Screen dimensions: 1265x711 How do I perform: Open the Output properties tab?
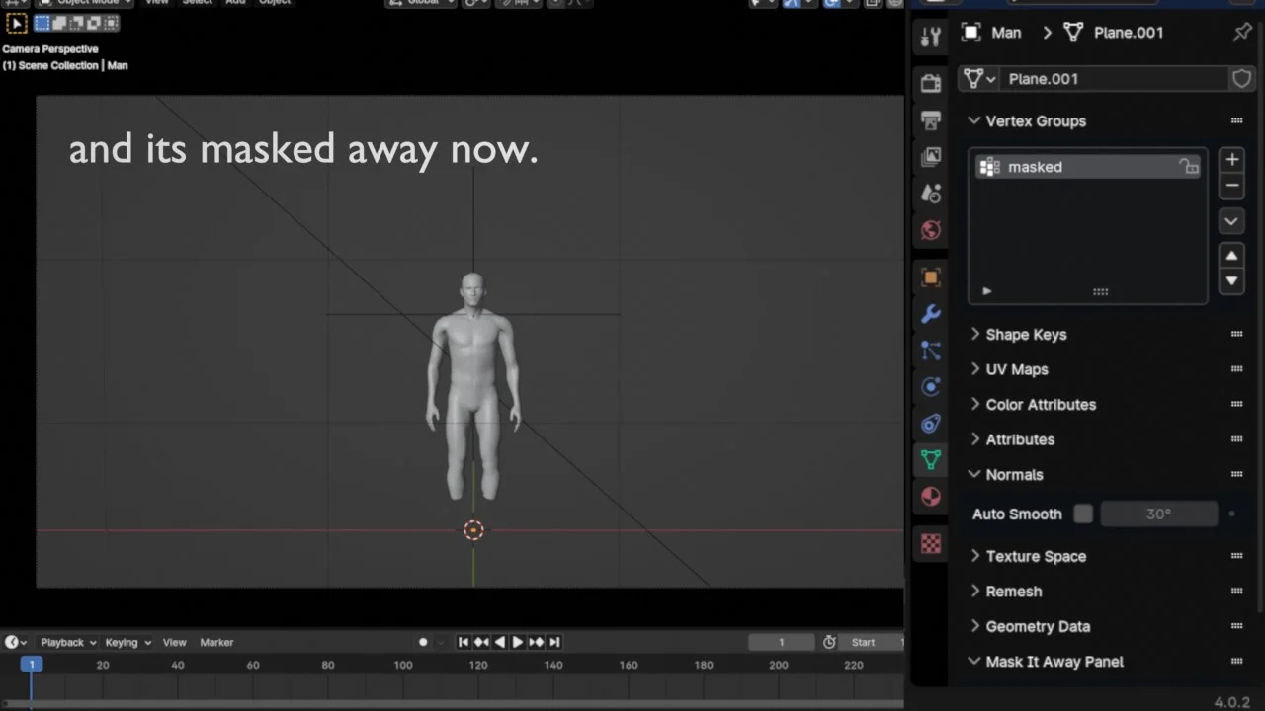tap(930, 119)
